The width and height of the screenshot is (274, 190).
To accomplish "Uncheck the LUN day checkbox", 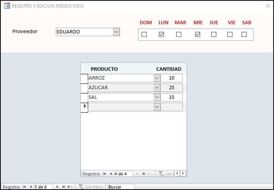I will click(x=161, y=34).
